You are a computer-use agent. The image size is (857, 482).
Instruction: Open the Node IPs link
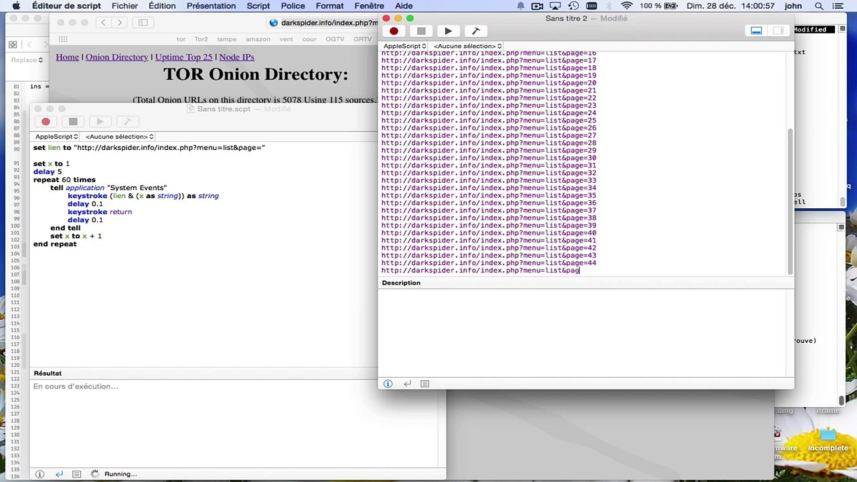click(x=236, y=57)
